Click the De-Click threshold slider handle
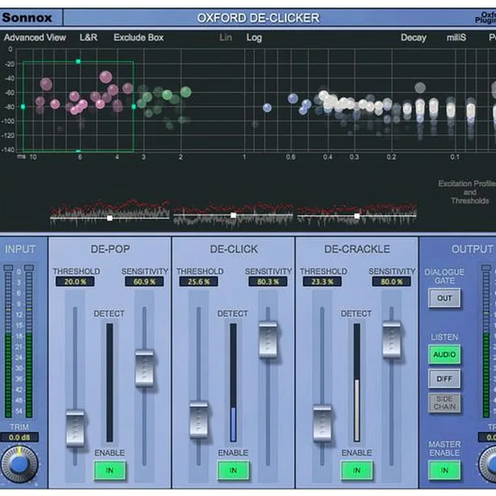 pos(198,420)
